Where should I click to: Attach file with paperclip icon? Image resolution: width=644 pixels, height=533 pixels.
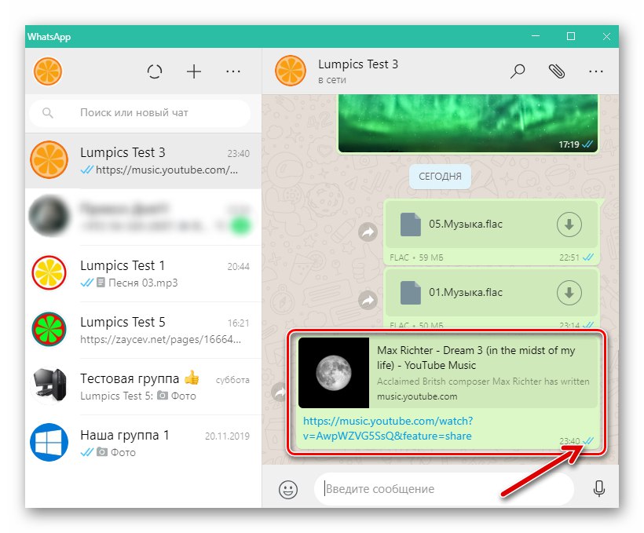pos(557,71)
